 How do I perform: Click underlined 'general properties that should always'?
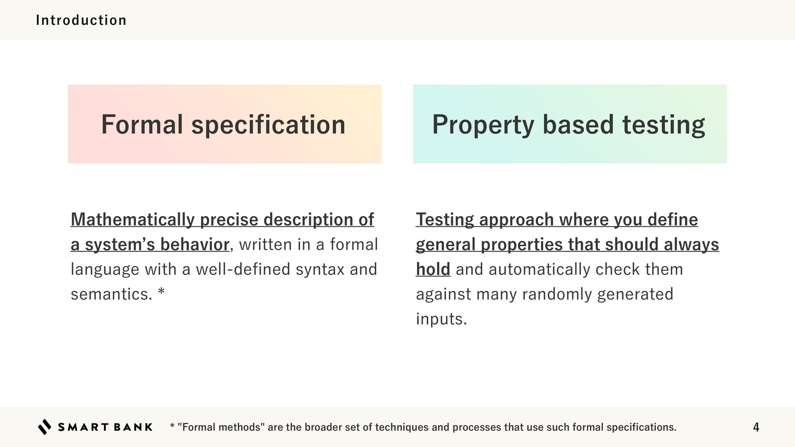pyautogui.click(x=567, y=244)
